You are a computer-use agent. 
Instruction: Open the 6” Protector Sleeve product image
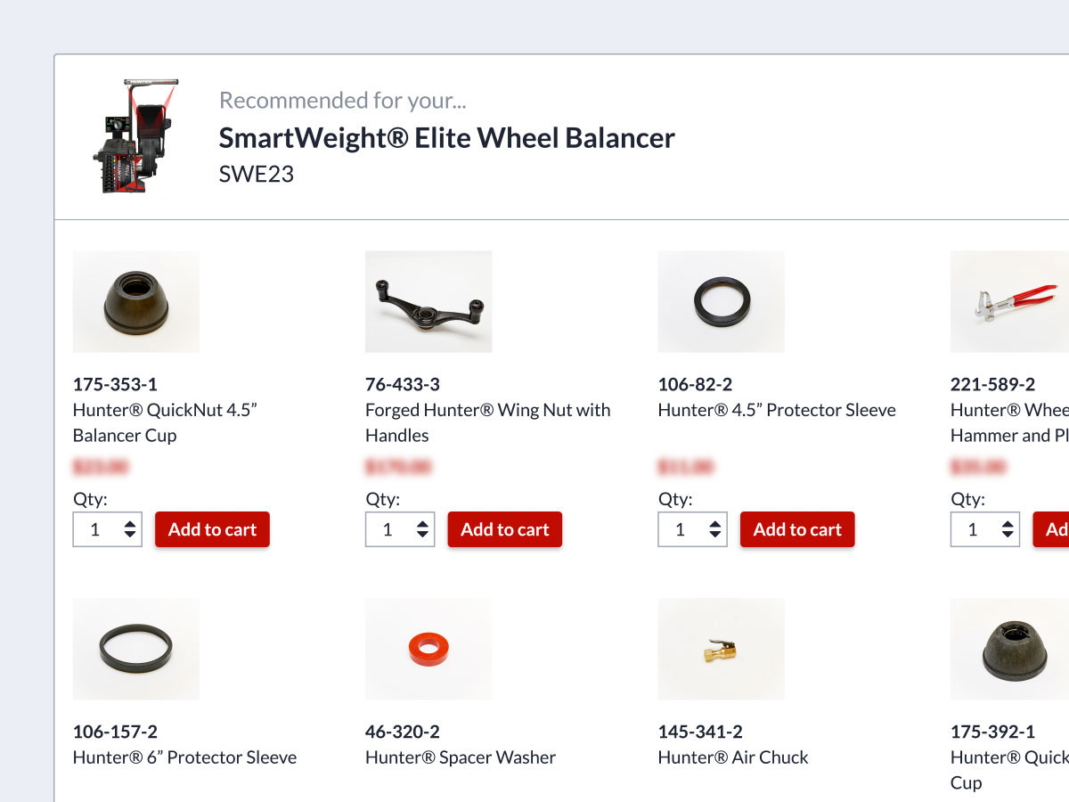tap(136, 649)
